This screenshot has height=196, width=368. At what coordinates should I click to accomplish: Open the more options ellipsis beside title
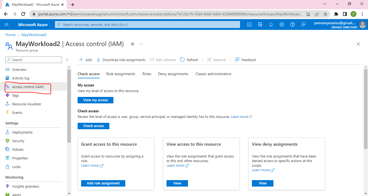tap(141, 44)
